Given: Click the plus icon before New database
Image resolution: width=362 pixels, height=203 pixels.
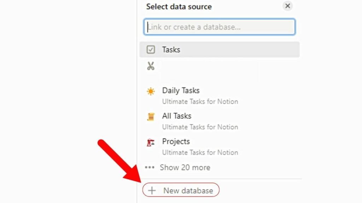Looking at the screenshot, I should pos(152,190).
